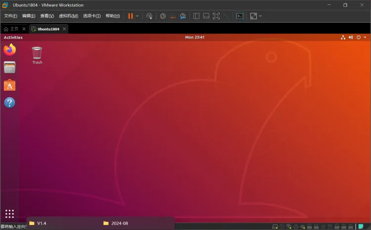Screen dimensions: 371x230
Task: Open the snapshot manager
Action: (x=183, y=16)
